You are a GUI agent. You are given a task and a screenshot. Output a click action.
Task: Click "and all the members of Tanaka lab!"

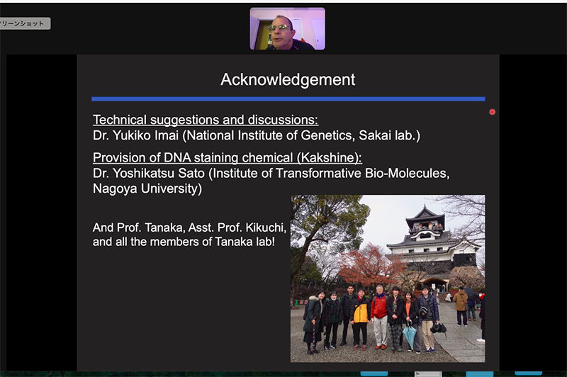(184, 242)
